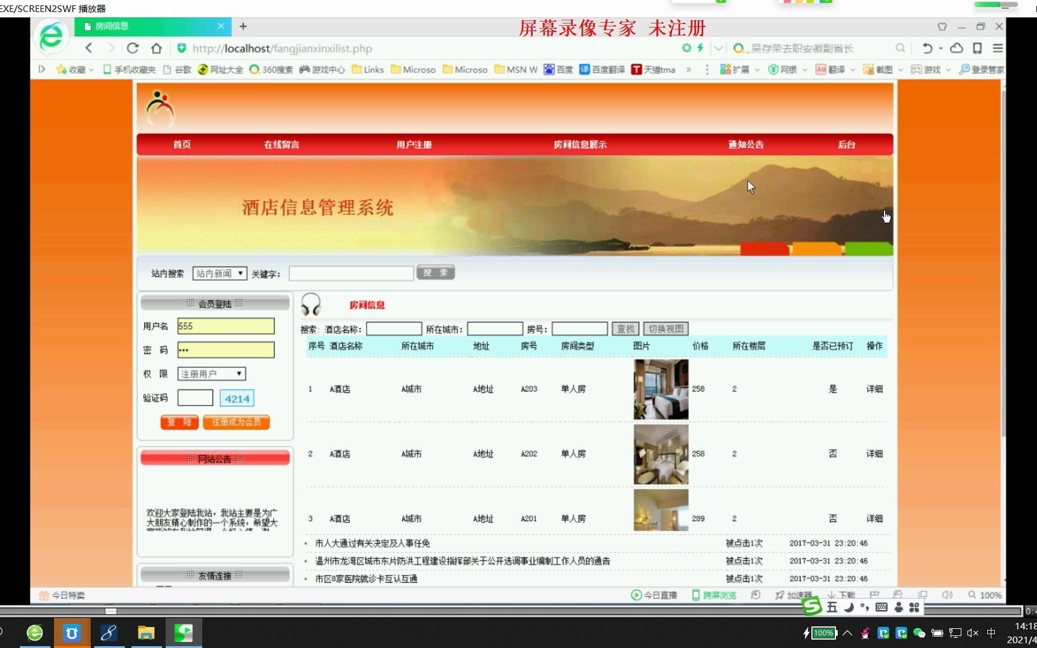Click the 百度 Baidu icon in favorites bar
The width and height of the screenshot is (1037, 648).
pos(560,70)
